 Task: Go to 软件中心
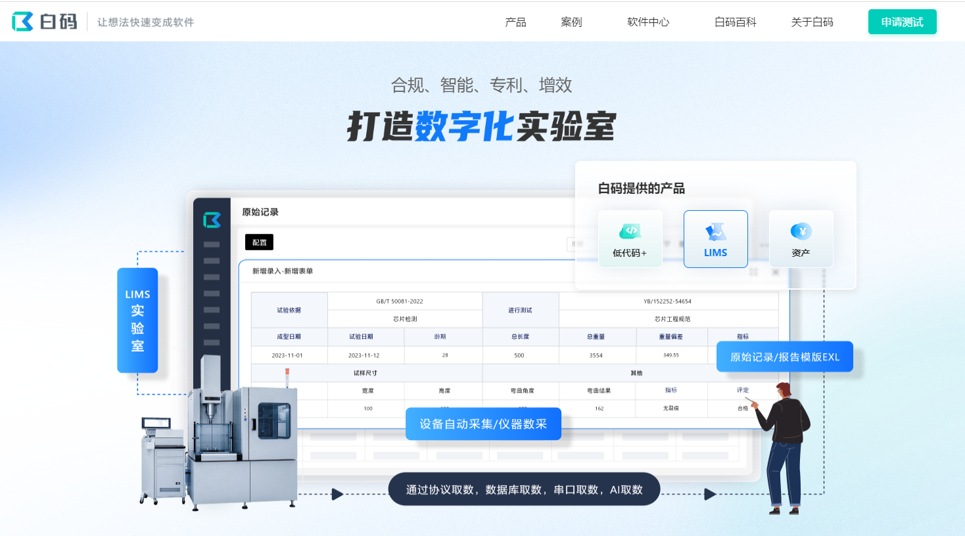[648, 22]
